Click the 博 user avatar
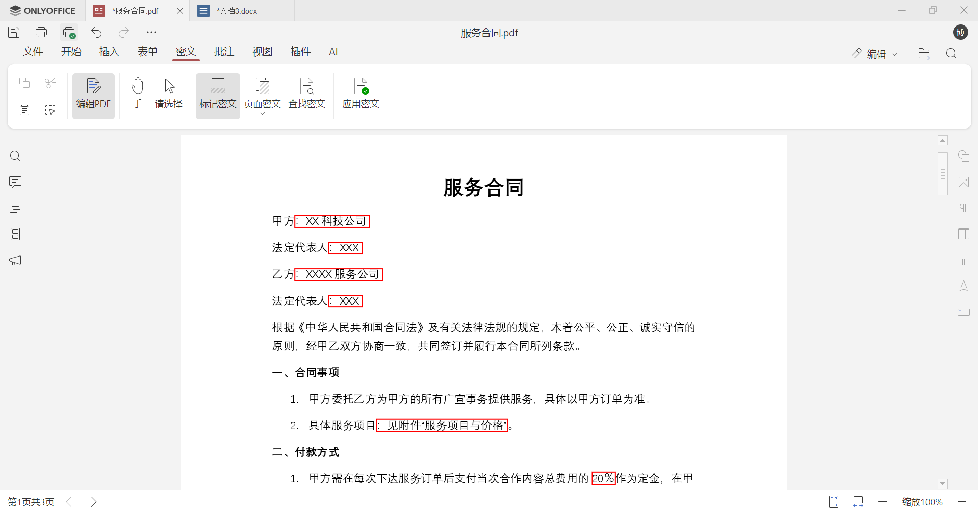The height and width of the screenshot is (513, 978). [x=961, y=32]
